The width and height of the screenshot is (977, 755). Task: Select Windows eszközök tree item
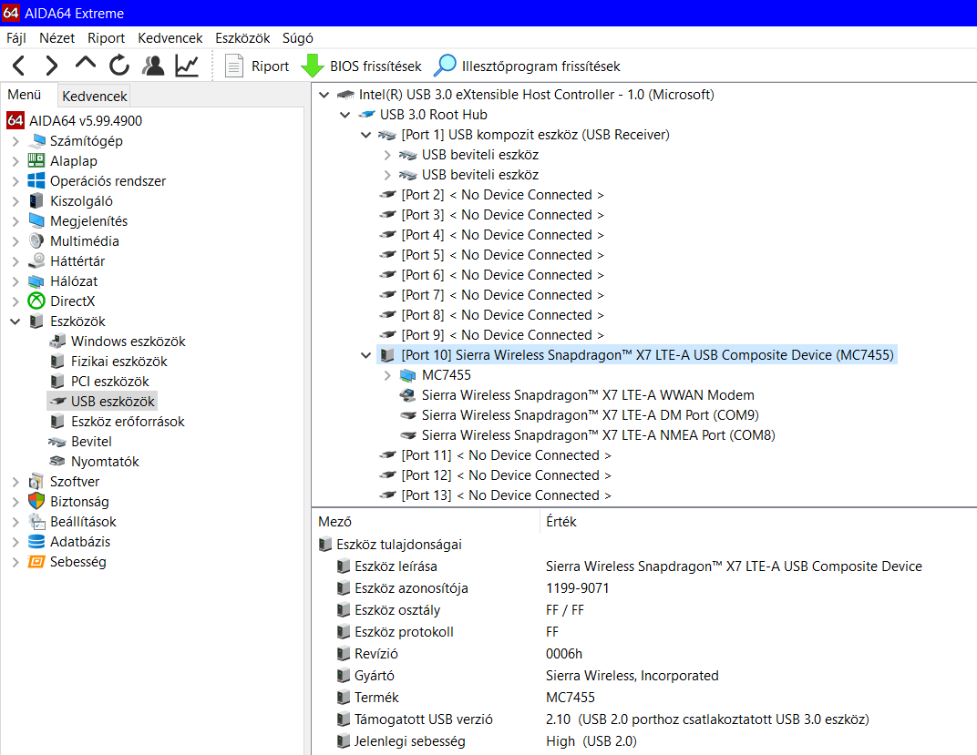[128, 342]
